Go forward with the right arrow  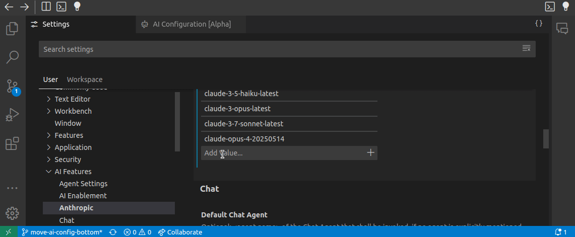pos(24,7)
